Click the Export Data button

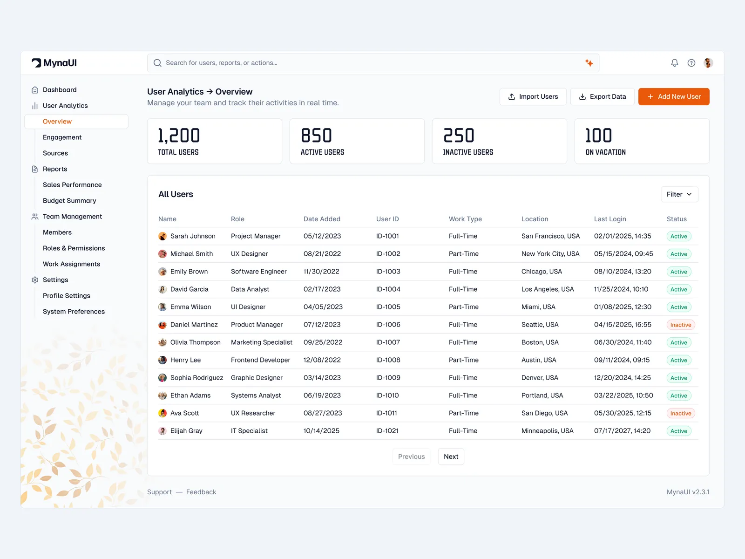coord(602,96)
